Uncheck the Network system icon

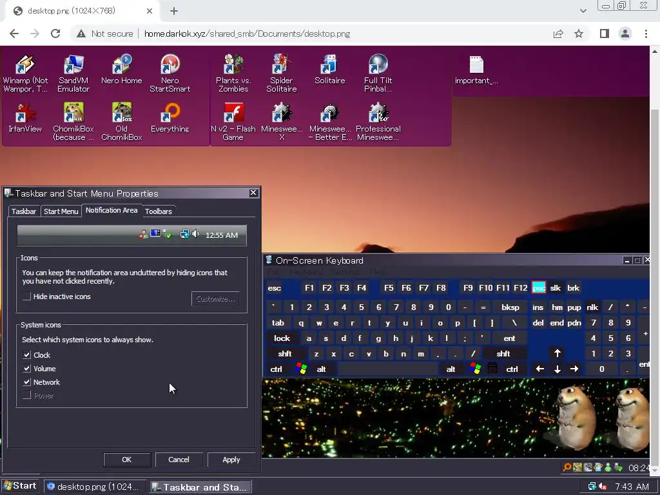click(26, 382)
